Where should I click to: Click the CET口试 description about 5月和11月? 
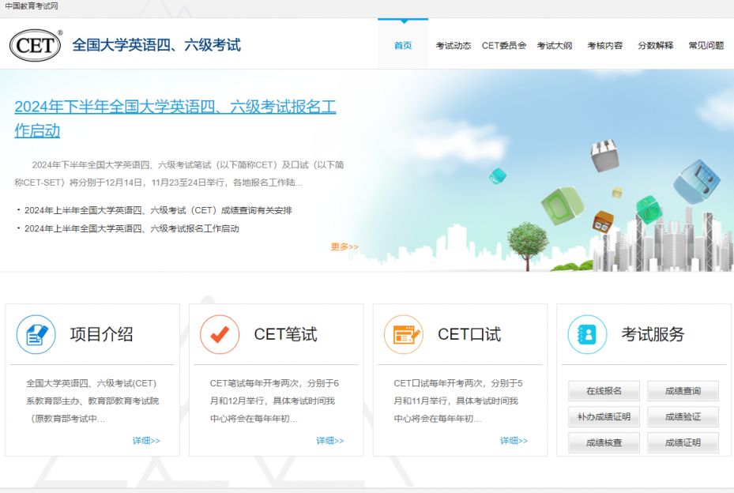click(457, 401)
